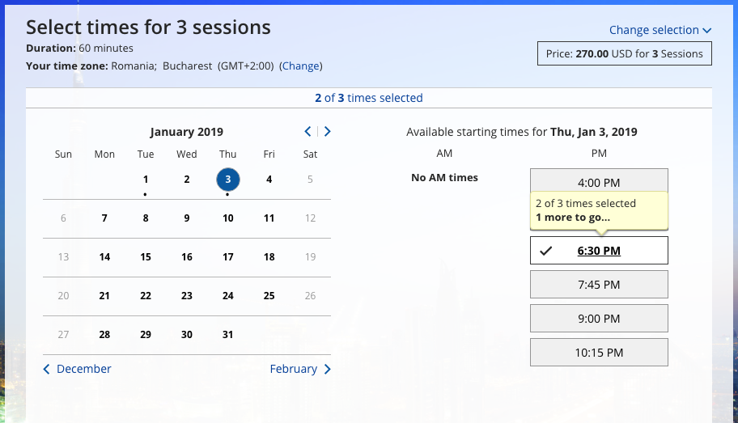Click the Change time zone link
The width and height of the screenshot is (738, 423).
pos(300,66)
